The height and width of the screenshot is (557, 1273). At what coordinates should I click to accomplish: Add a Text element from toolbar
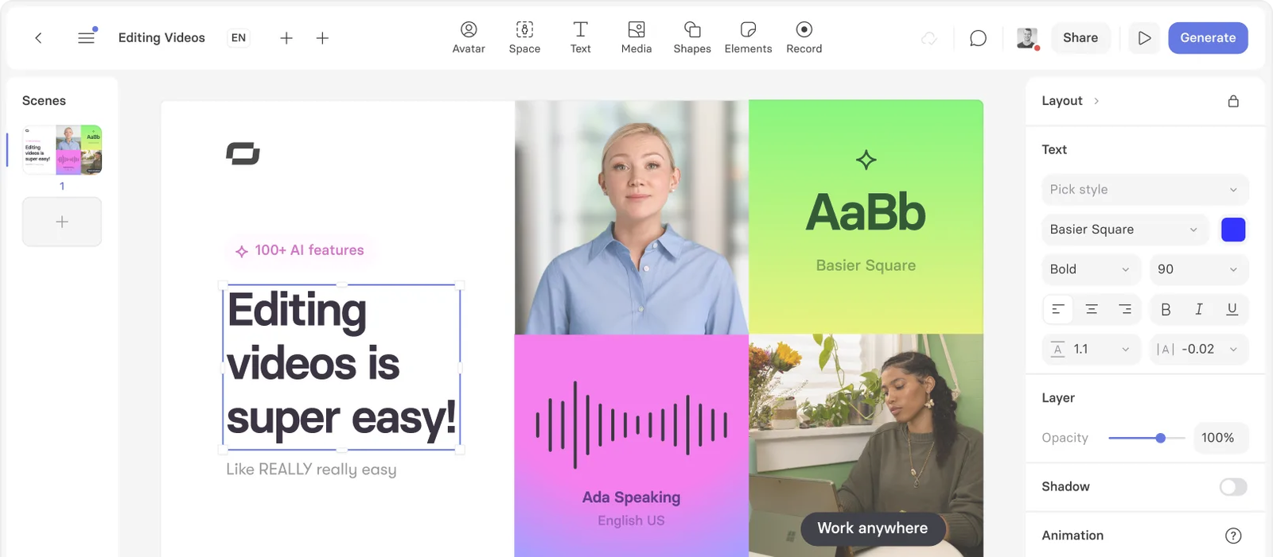click(581, 37)
